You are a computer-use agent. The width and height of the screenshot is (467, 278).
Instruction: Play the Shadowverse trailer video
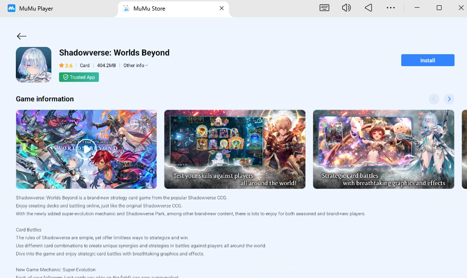(x=86, y=149)
